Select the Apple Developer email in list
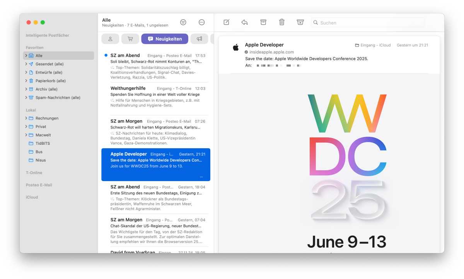 click(x=156, y=164)
